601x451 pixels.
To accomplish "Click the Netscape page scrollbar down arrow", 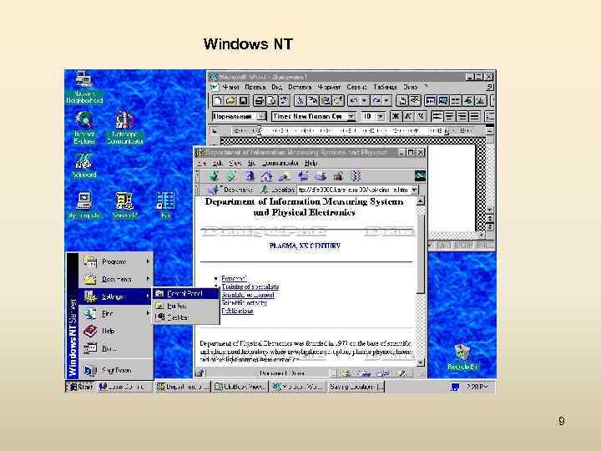I will [x=421, y=362].
